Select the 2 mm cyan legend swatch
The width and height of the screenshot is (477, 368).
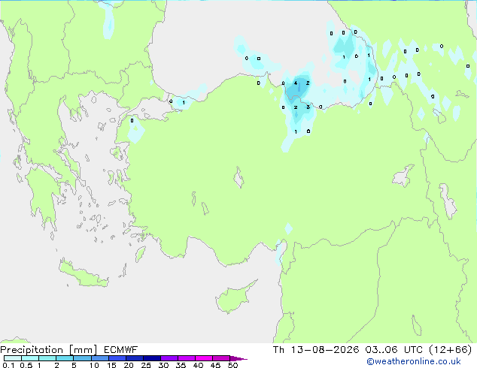click(x=65, y=358)
